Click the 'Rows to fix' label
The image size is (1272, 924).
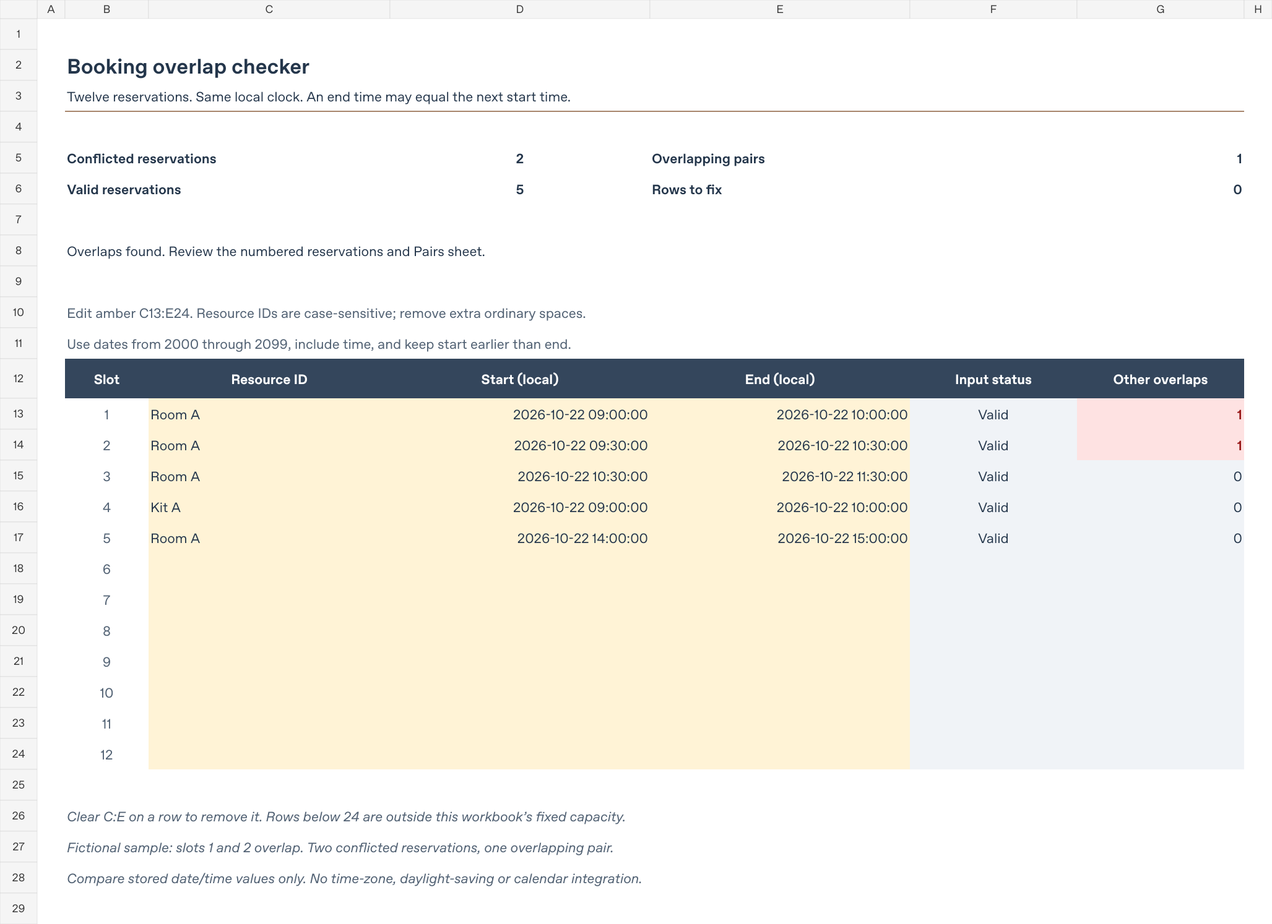[686, 190]
